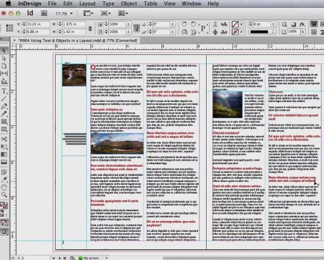Click the fill color swatch in control panel
Viewport: 324px width, 260px height.
click(x=235, y=24)
